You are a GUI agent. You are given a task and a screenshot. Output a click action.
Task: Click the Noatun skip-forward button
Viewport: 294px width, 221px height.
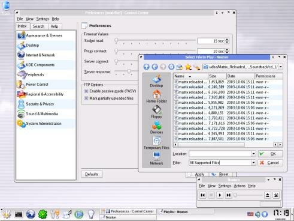(x=229, y=195)
